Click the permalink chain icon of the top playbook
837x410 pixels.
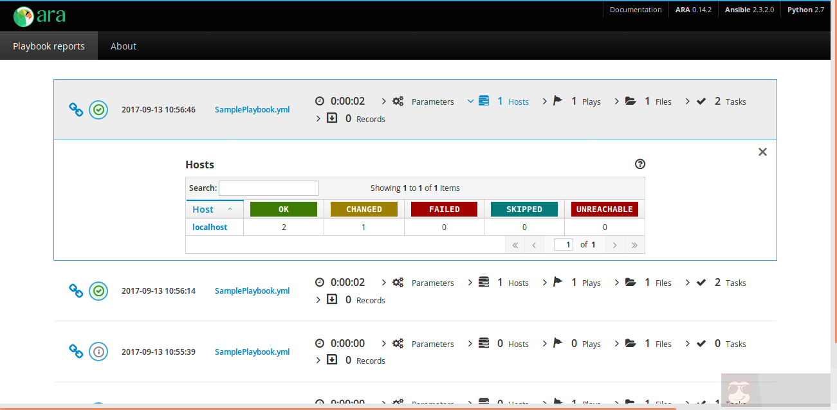[75, 109]
